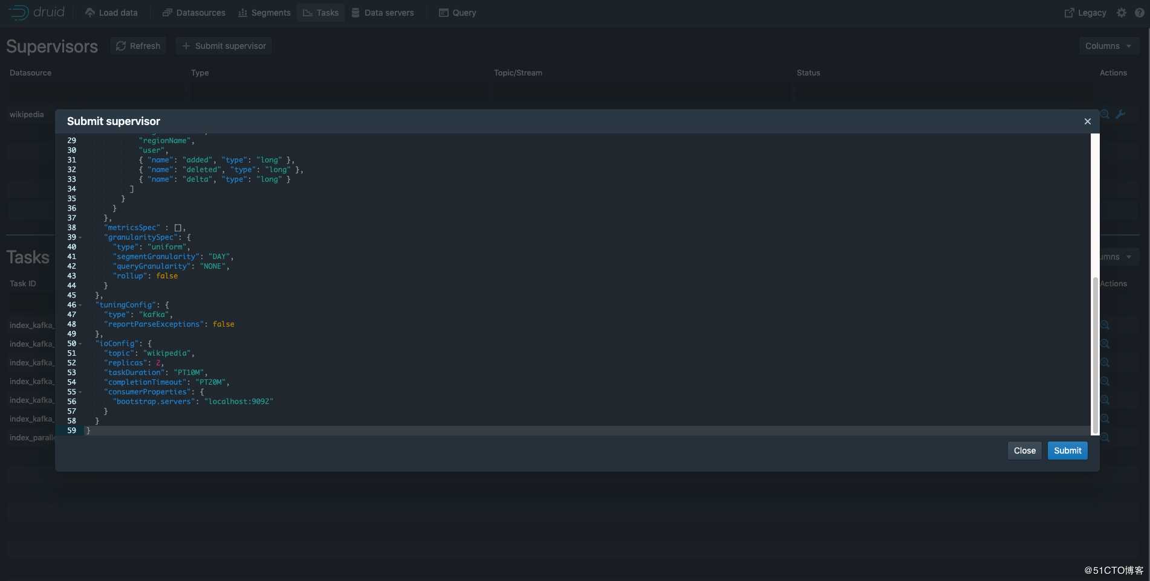Click the wikipedia supervisor row
The height and width of the screenshot is (581, 1150).
pyautogui.click(x=27, y=114)
